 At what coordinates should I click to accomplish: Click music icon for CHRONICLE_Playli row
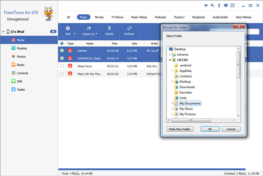70,58
